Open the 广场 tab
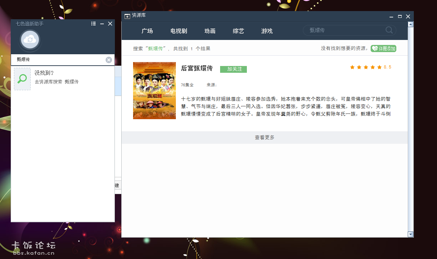The width and height of the screenshot is (437, 259). point(147,31)
